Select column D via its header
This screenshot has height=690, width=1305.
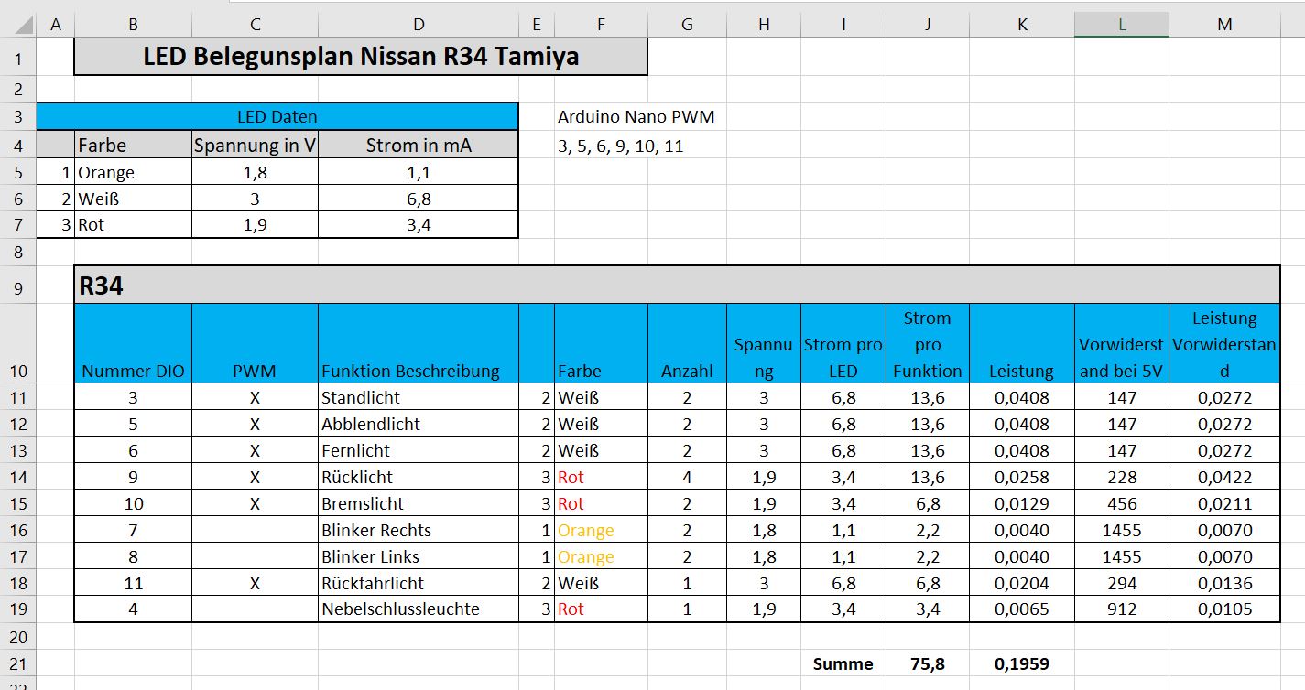(x=419, y=25)
